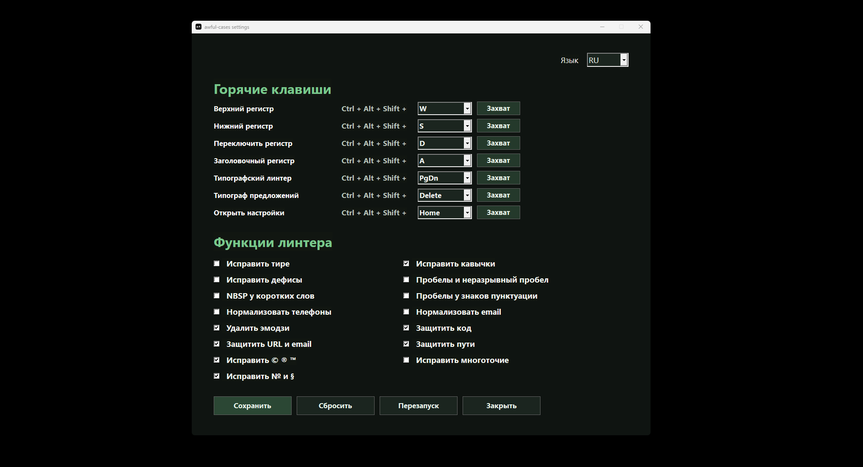
Task: Open the Заголовочный регистр key dropdown
Action: pos(444,161)
